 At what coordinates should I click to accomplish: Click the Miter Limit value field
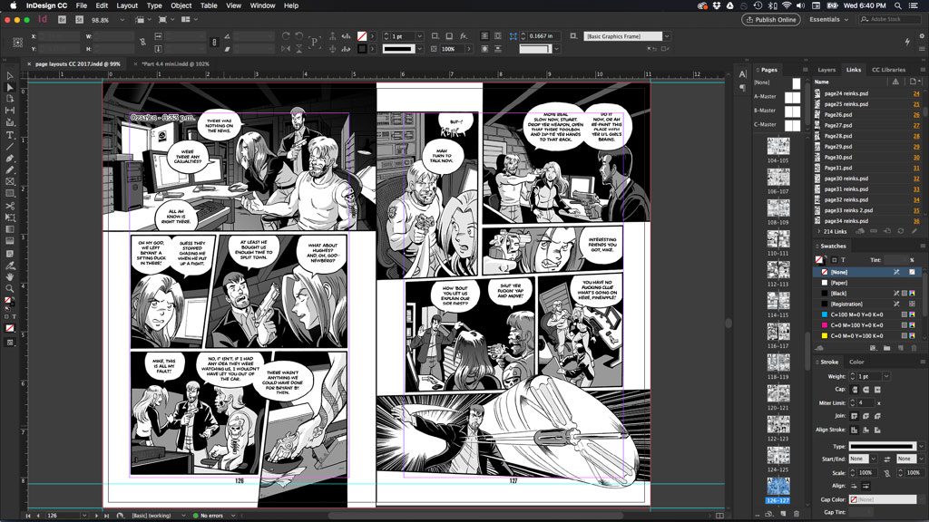[864, 403]
